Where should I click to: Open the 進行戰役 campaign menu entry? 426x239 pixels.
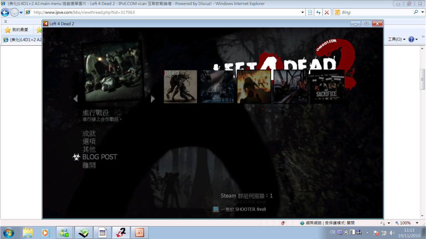(x=95, y=113)
